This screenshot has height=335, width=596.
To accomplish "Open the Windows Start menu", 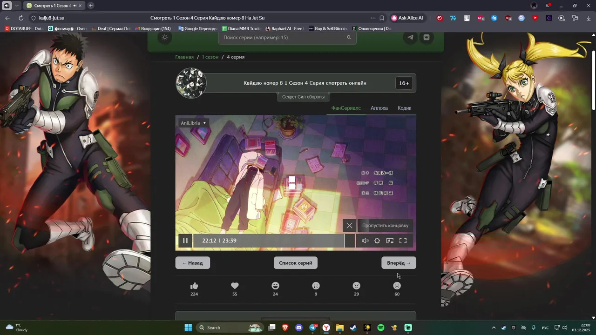I will (x=188, y=328).
